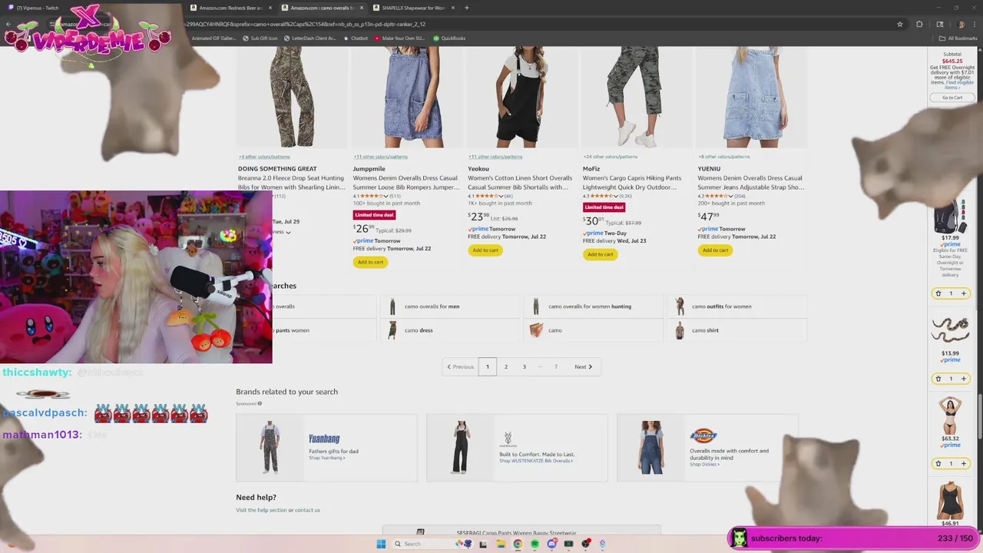Open DOING SOMETHING GREAT Breanna bibs title
The width and height of the screenshot is (983, 553).
pos(292,183)
